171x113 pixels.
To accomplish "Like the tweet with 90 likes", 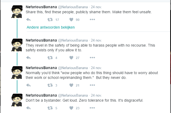I will (x=71, y=20).
